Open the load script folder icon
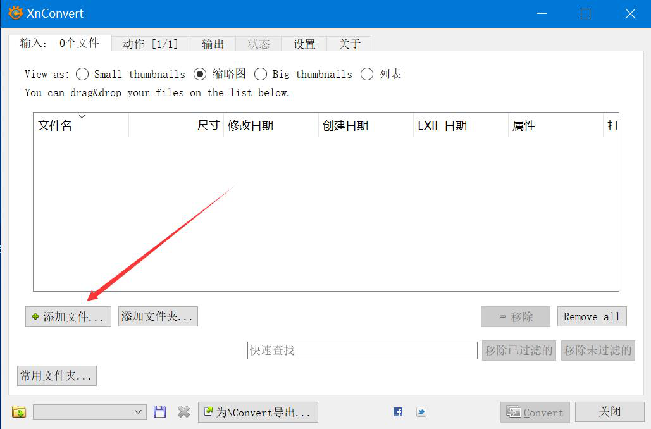This screenshot has width=651, height=429. [x=19, y=412]
